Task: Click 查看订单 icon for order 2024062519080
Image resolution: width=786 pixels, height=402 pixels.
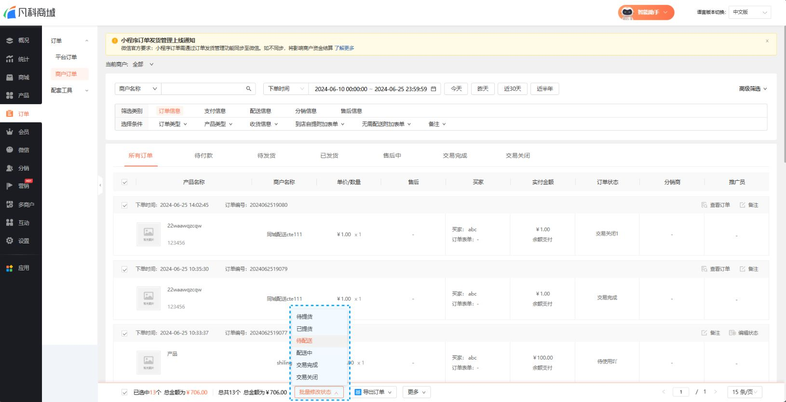Action: click(704, 205)
